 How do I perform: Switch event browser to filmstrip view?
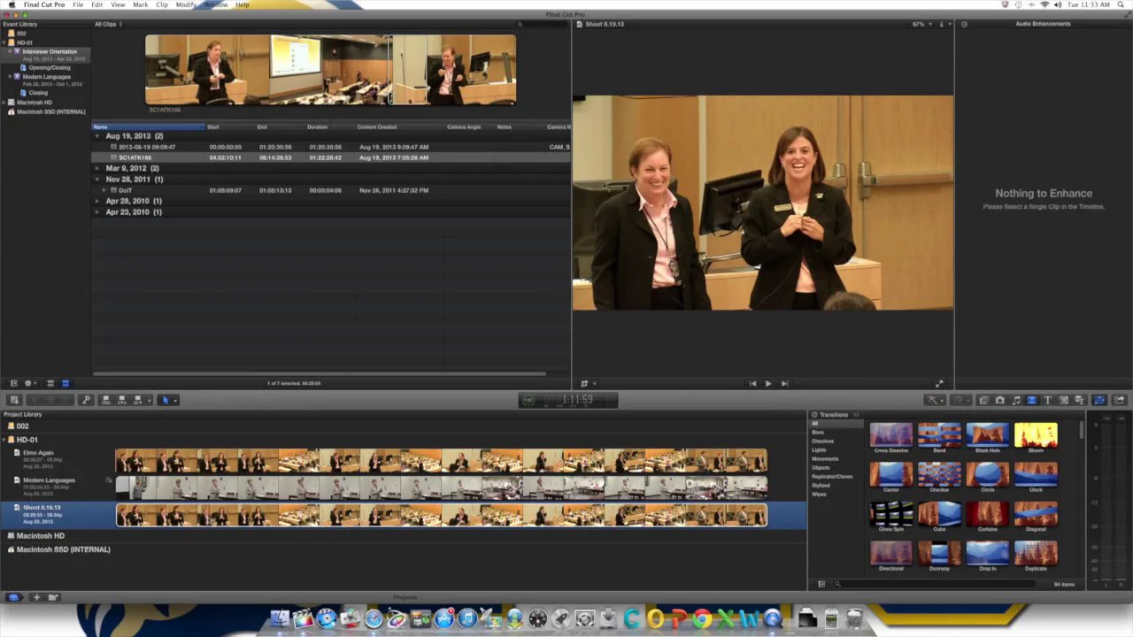[x=50, y=383]
